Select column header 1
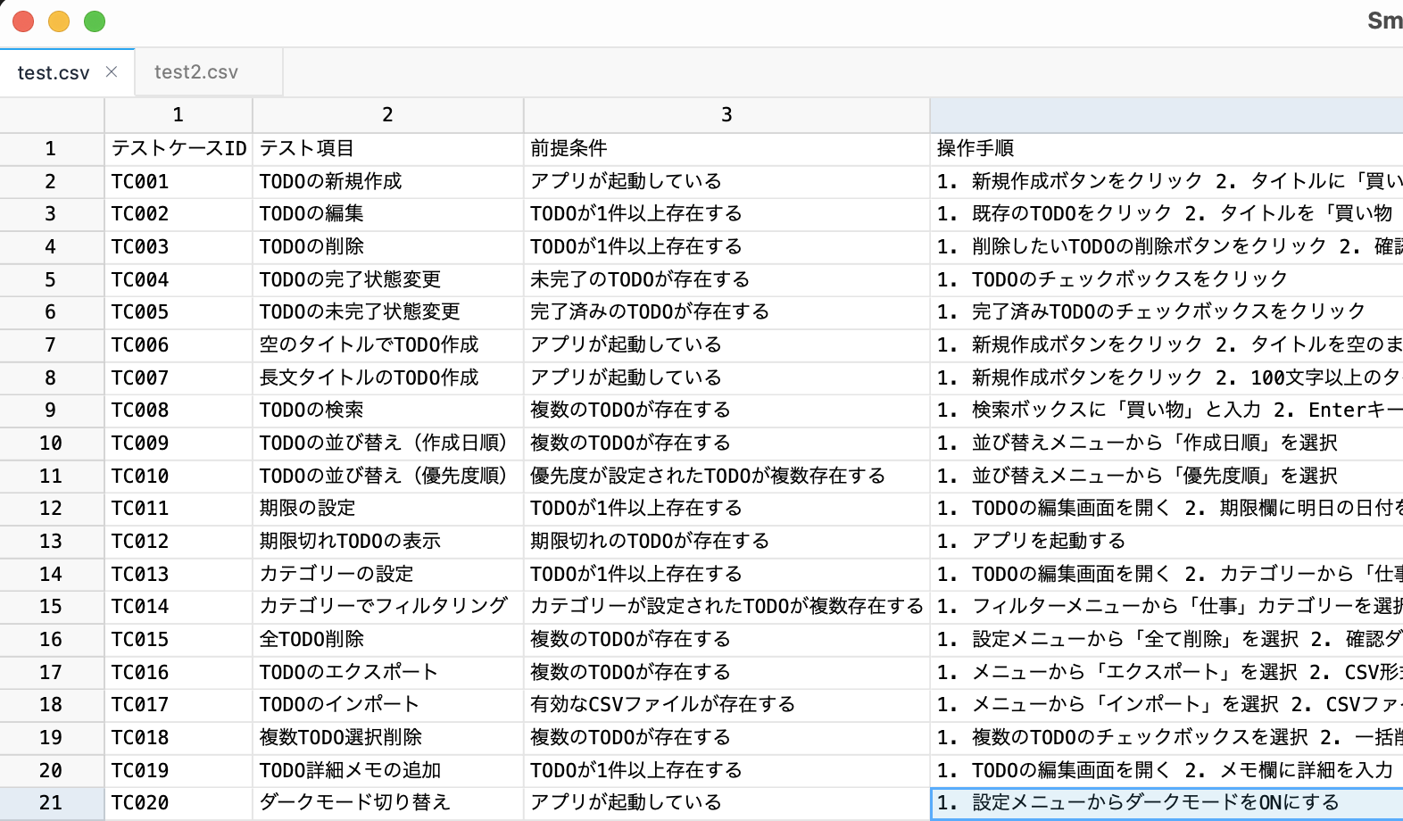The height and width of the screenshot is (821, 1403). tap(178, 115)
